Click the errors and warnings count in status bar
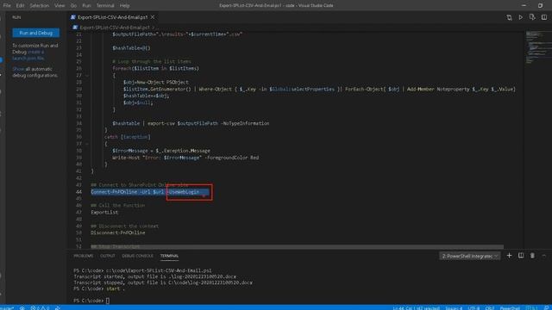552x310 pixels. [40, 308]
